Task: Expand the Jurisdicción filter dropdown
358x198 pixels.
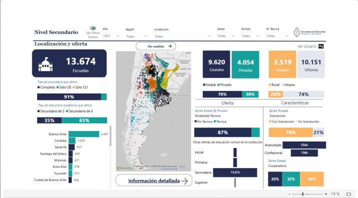Action: (183, 36)
